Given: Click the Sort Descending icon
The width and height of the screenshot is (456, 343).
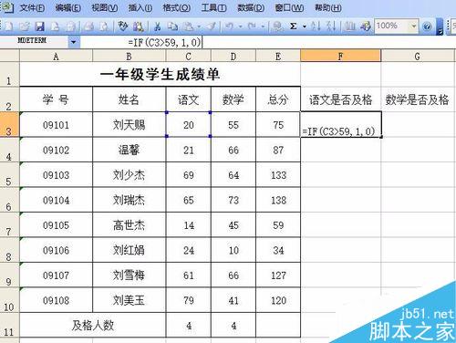Looking at the screenshot, I should (x=331, y=26).
